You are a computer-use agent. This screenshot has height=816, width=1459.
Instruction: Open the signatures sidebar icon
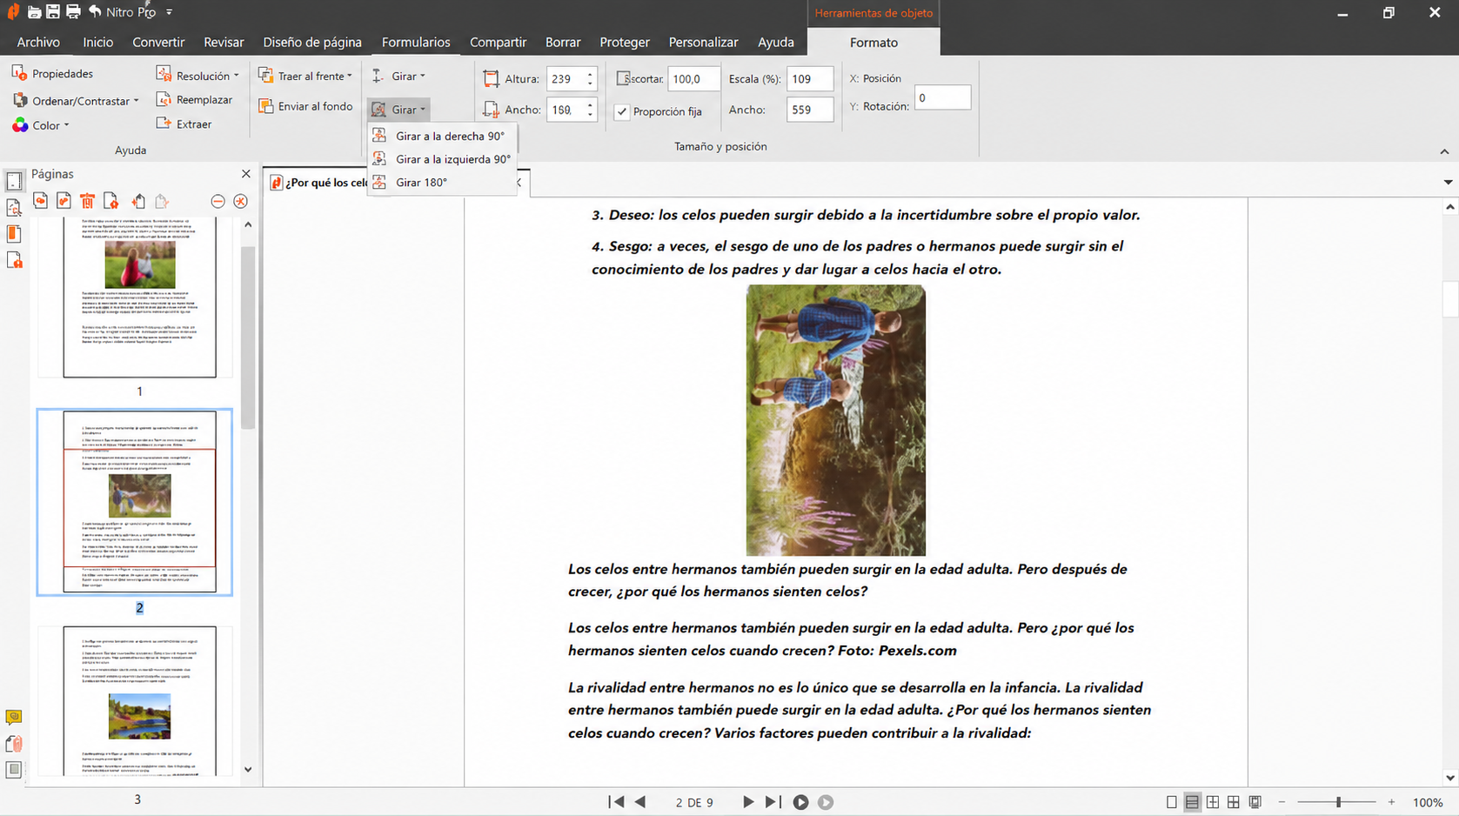(x=14, y=260)
